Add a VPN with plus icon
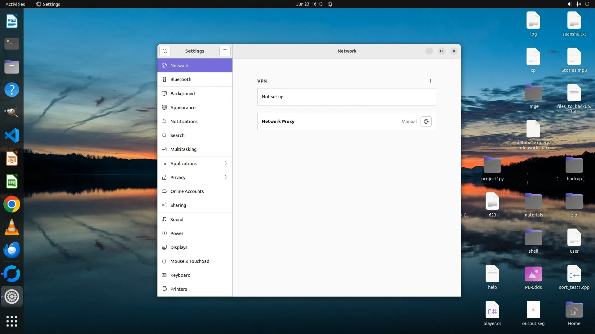 [x=430, y=81]
